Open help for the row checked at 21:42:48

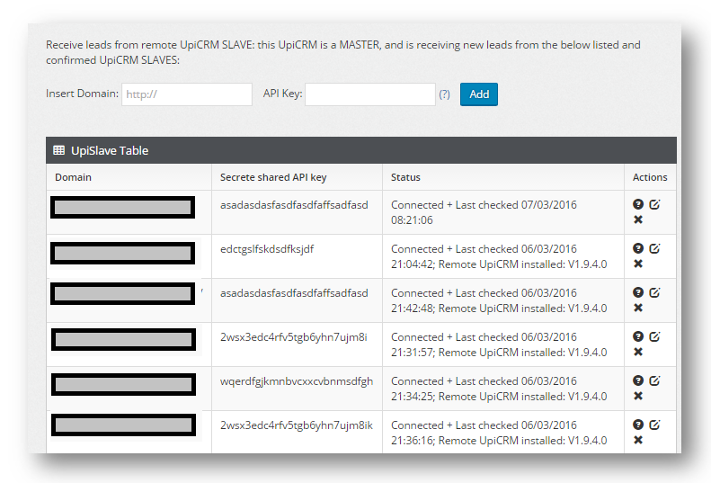(638, 292)
